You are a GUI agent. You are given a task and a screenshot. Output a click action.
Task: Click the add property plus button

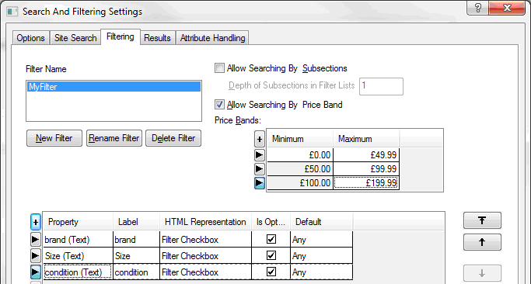coord(36,222)
